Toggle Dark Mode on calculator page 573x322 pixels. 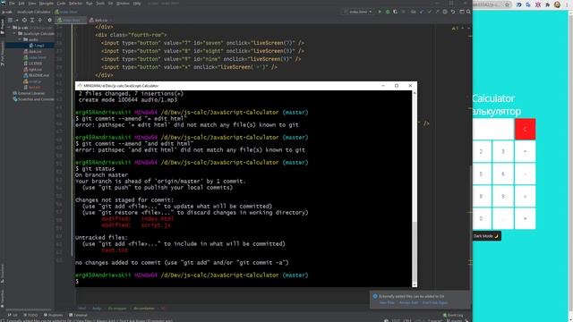pos(486,236)
